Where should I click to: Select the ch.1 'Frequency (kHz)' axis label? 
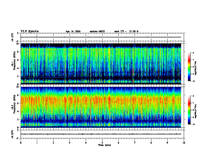pyautogui.click(x=14, y=61)
